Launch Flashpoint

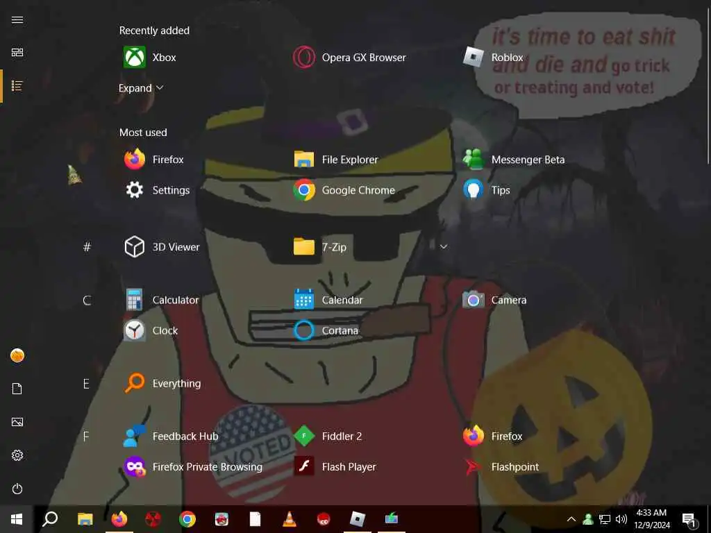(x=501, y=466)
